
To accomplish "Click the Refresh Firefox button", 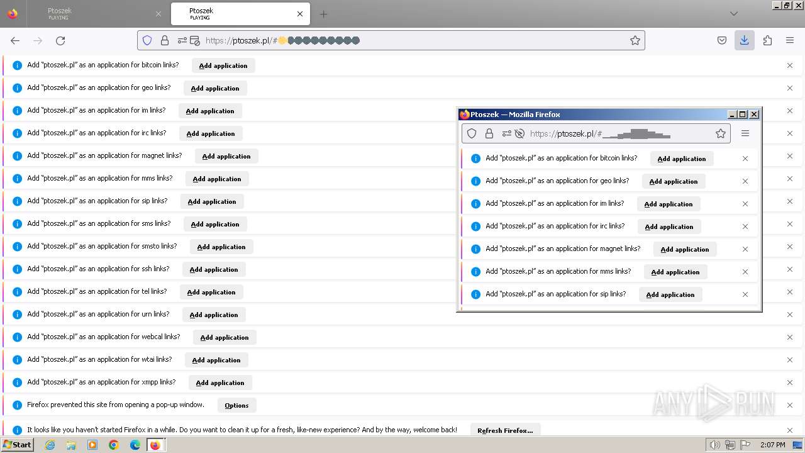I will tap(505, 430).
